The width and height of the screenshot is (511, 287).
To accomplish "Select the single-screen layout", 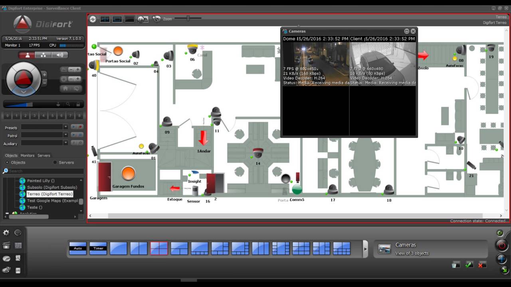I will point(118,248).
